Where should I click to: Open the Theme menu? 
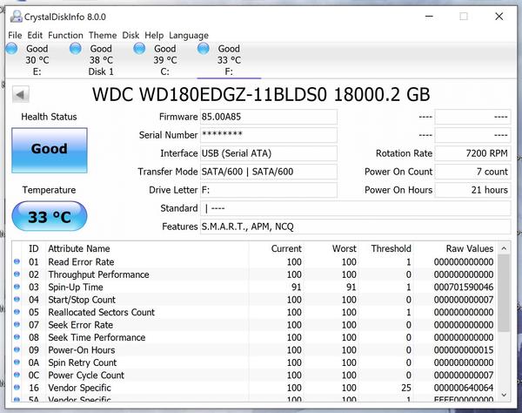point(103,35)
